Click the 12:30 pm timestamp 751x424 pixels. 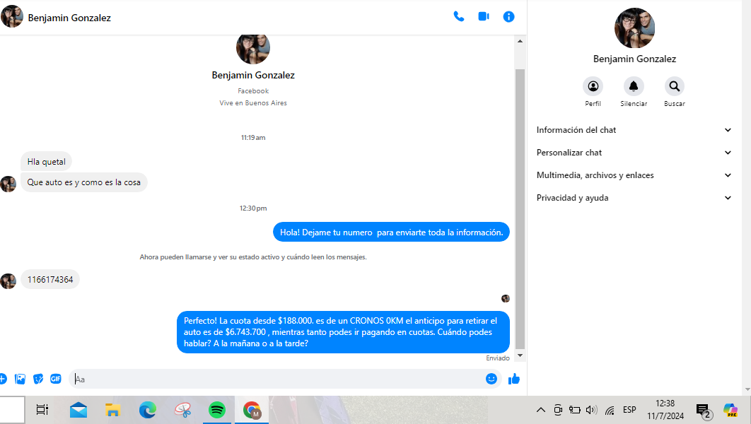pos(253,208)
